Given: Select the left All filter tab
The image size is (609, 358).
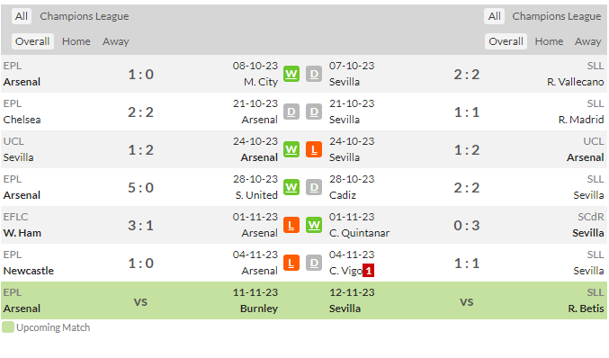Looking at the screenshot, I should [22, 16].
